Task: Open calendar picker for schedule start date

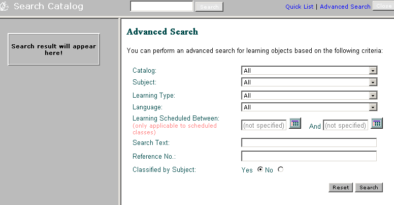Action: pos(295,124)
